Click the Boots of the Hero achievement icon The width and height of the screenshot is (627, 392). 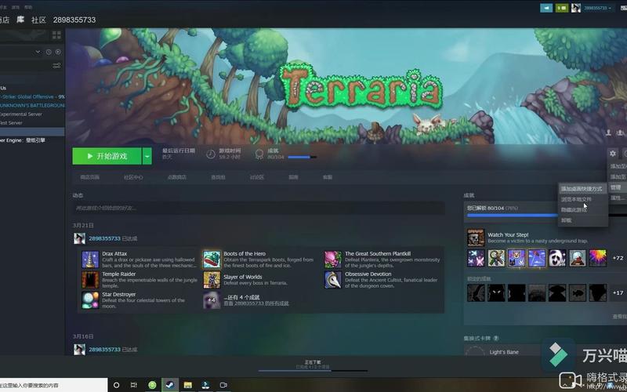click(212, 260)
